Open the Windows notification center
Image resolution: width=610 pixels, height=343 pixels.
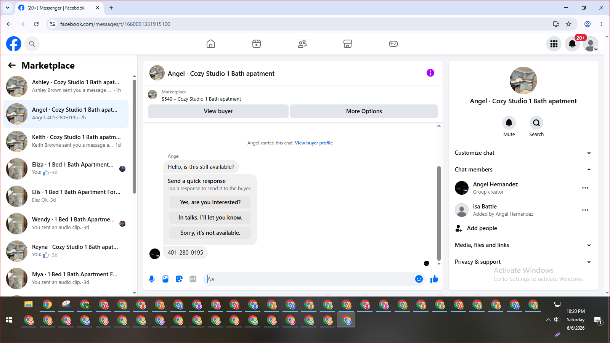pos(598,321)
